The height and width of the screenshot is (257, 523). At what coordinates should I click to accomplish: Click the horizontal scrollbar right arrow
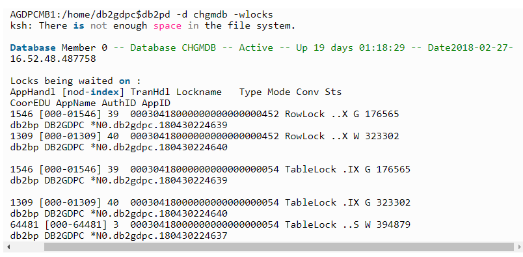(519, 247)
